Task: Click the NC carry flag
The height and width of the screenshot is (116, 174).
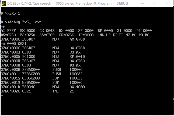Action: tap(147, 35)
